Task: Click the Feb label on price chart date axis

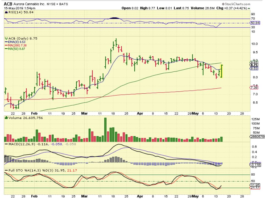Action: 34,113
